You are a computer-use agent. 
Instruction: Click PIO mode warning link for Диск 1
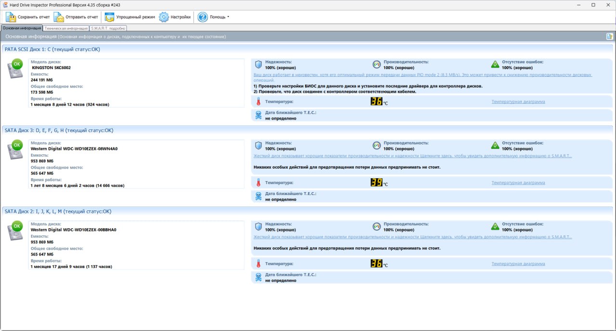(x=422, y=75)
